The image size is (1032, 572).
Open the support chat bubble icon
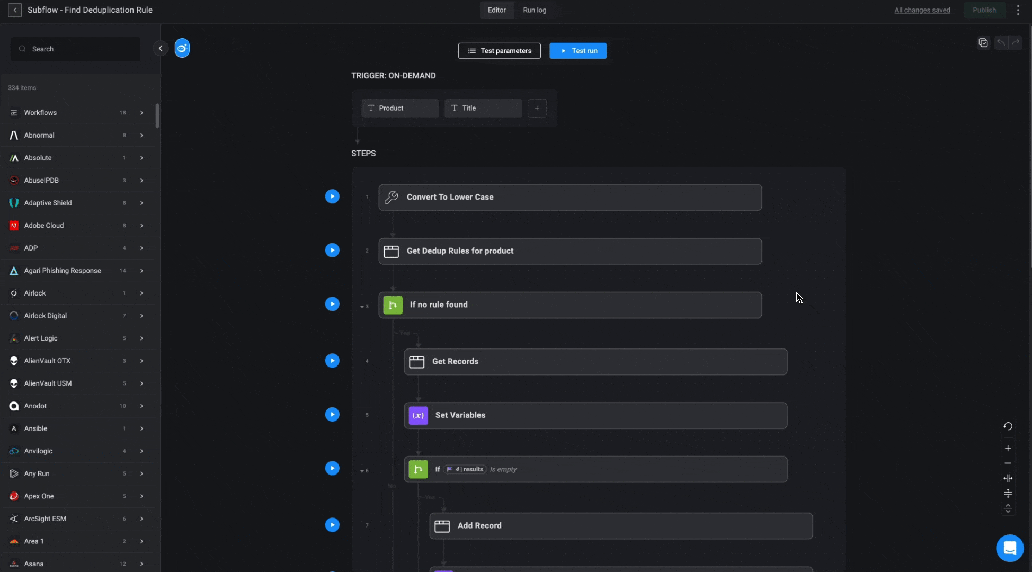coord(1010,548)
